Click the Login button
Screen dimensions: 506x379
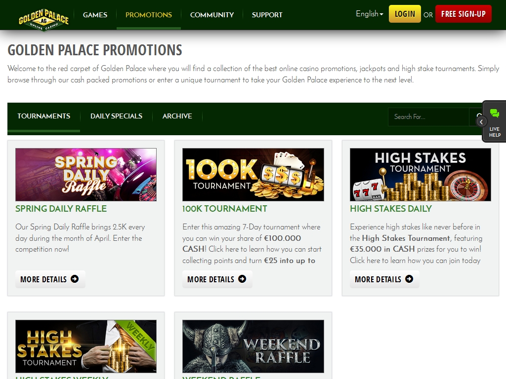405,14
